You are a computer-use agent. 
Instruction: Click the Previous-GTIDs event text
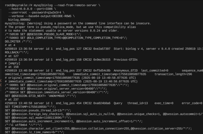(x=125, y=60)
